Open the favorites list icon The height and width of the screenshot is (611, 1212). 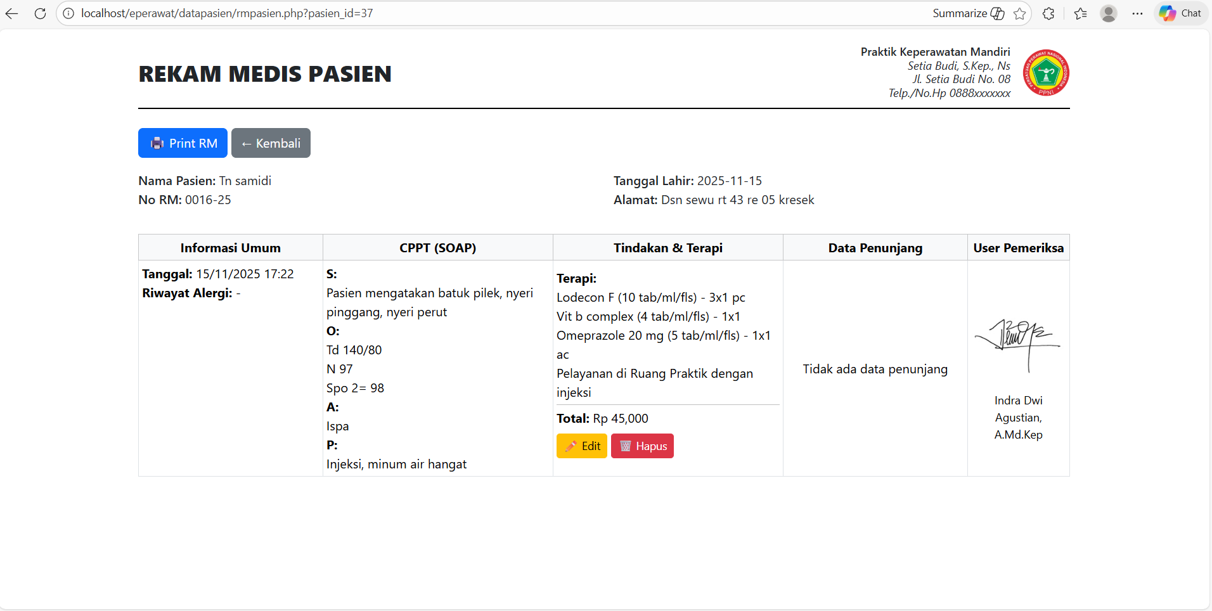pyautogui.click(x=1081, y=13)
